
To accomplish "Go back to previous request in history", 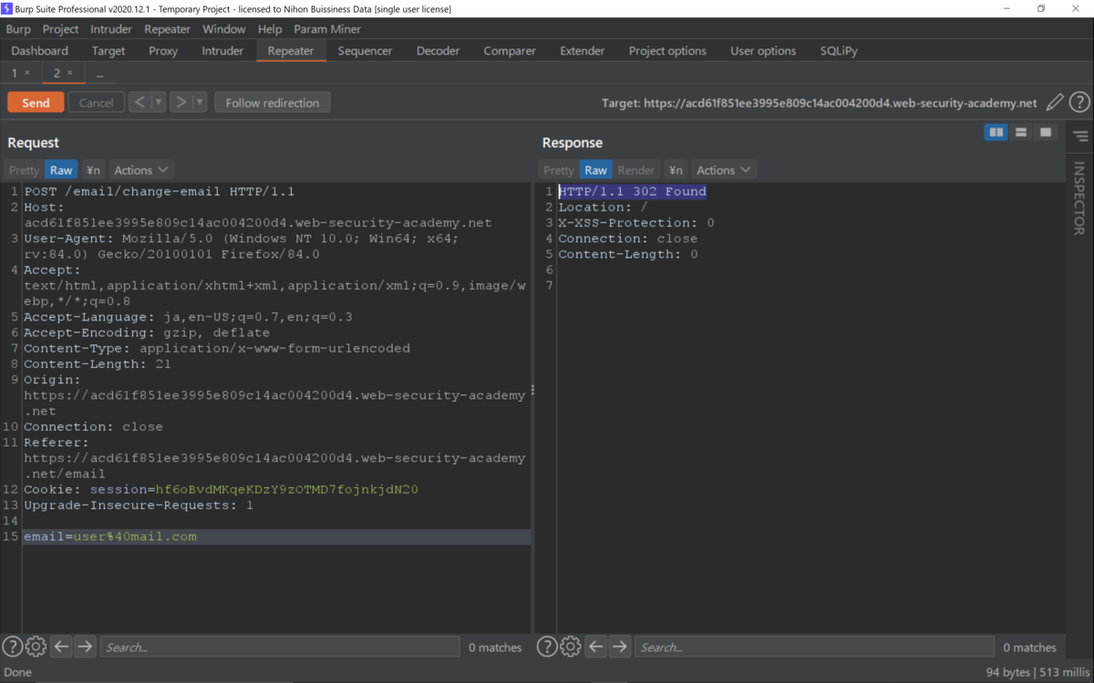I will click(x=139, y=103).
